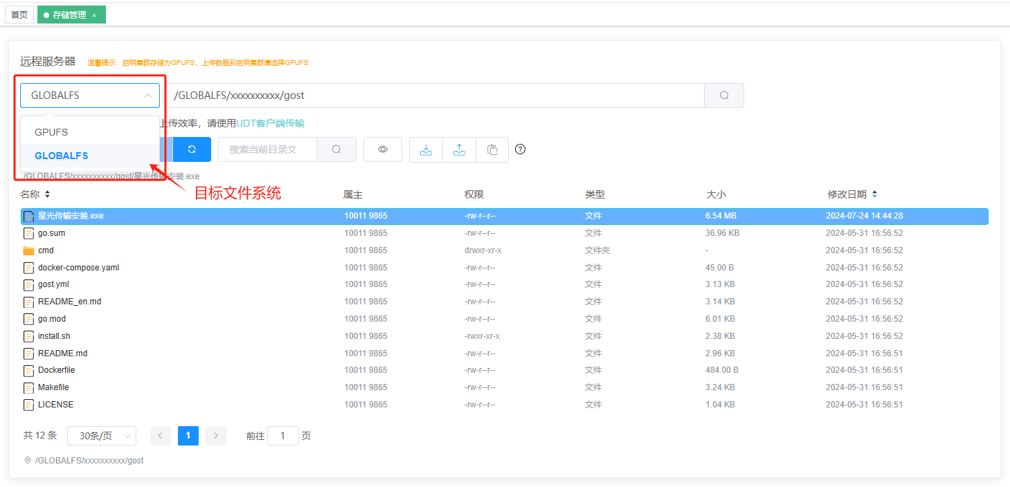Click the blue refresh button
This screenshot has height=487, width=1010.
[x=192, y=149]
